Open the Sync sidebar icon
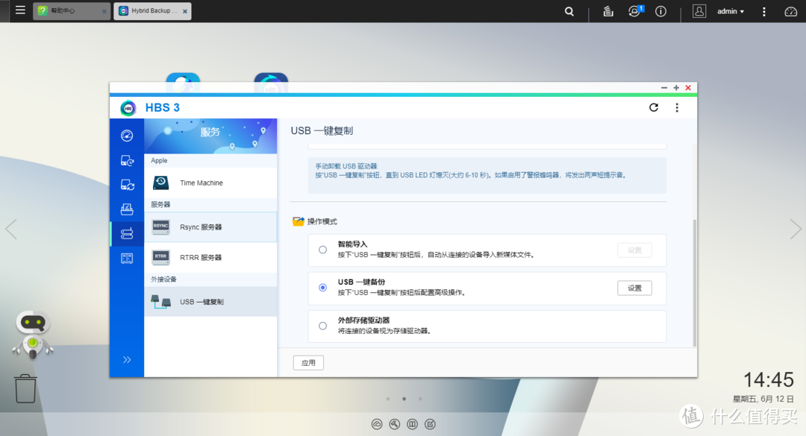Image resolution: width=806 pixels, height=436 pixels. point(127,185)
